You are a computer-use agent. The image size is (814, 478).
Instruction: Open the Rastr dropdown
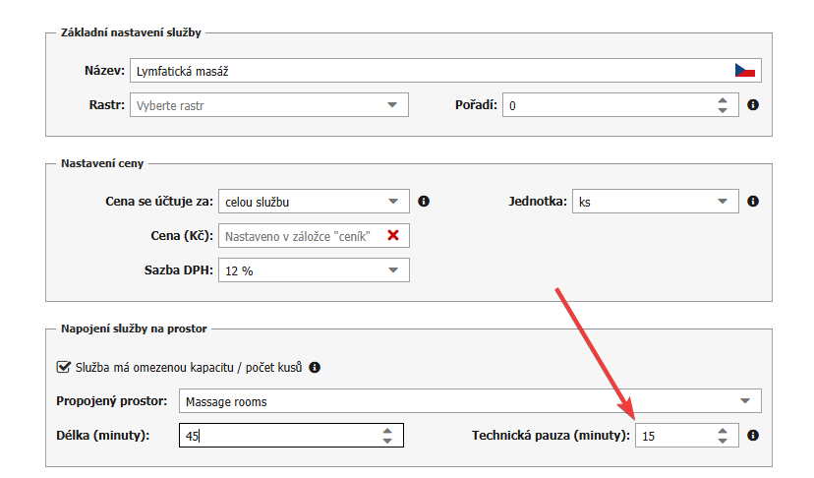point(267,104)
